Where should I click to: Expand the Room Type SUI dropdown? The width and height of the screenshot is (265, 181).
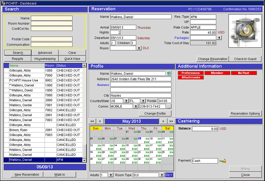click(162, 175)
